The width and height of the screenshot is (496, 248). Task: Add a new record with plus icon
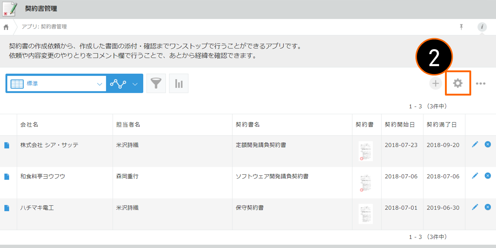coord(435,84)
